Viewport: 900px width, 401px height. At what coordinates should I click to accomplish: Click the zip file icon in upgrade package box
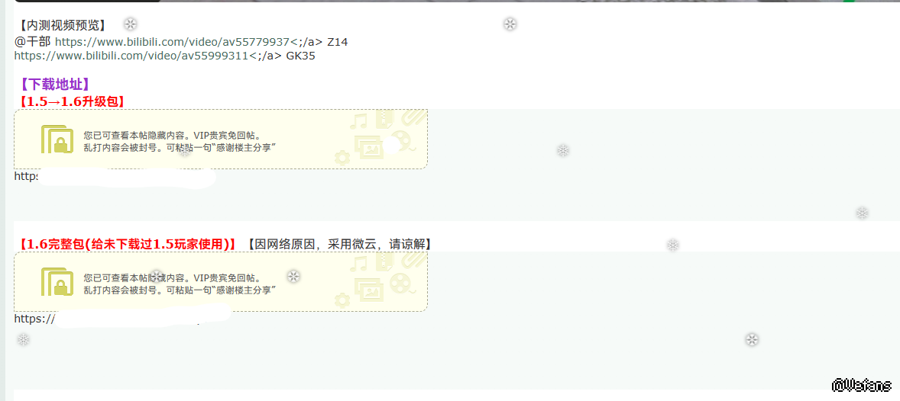384,120
